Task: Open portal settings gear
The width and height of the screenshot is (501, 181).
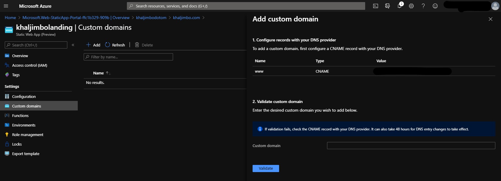Action: pyautogui.click(x=411, y=6)
